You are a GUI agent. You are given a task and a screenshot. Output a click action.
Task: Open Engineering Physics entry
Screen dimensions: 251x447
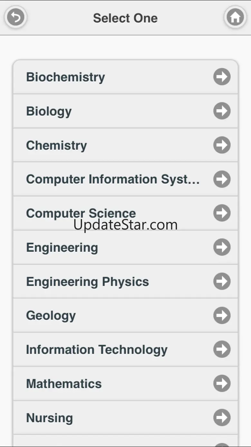(x=88, y=282)
